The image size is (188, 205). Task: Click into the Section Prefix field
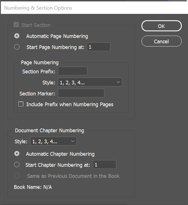pyautogui.click(x=72, y=71)
